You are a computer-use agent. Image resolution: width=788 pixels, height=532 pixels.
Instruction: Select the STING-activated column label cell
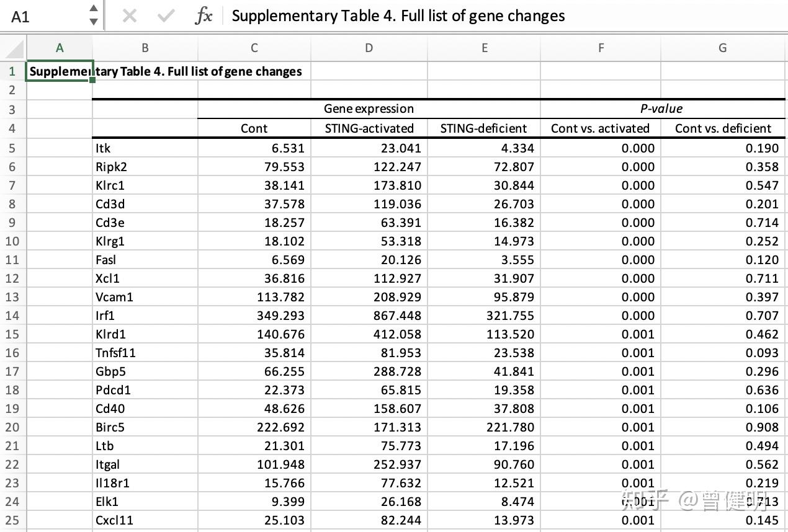tap(369, 128)
